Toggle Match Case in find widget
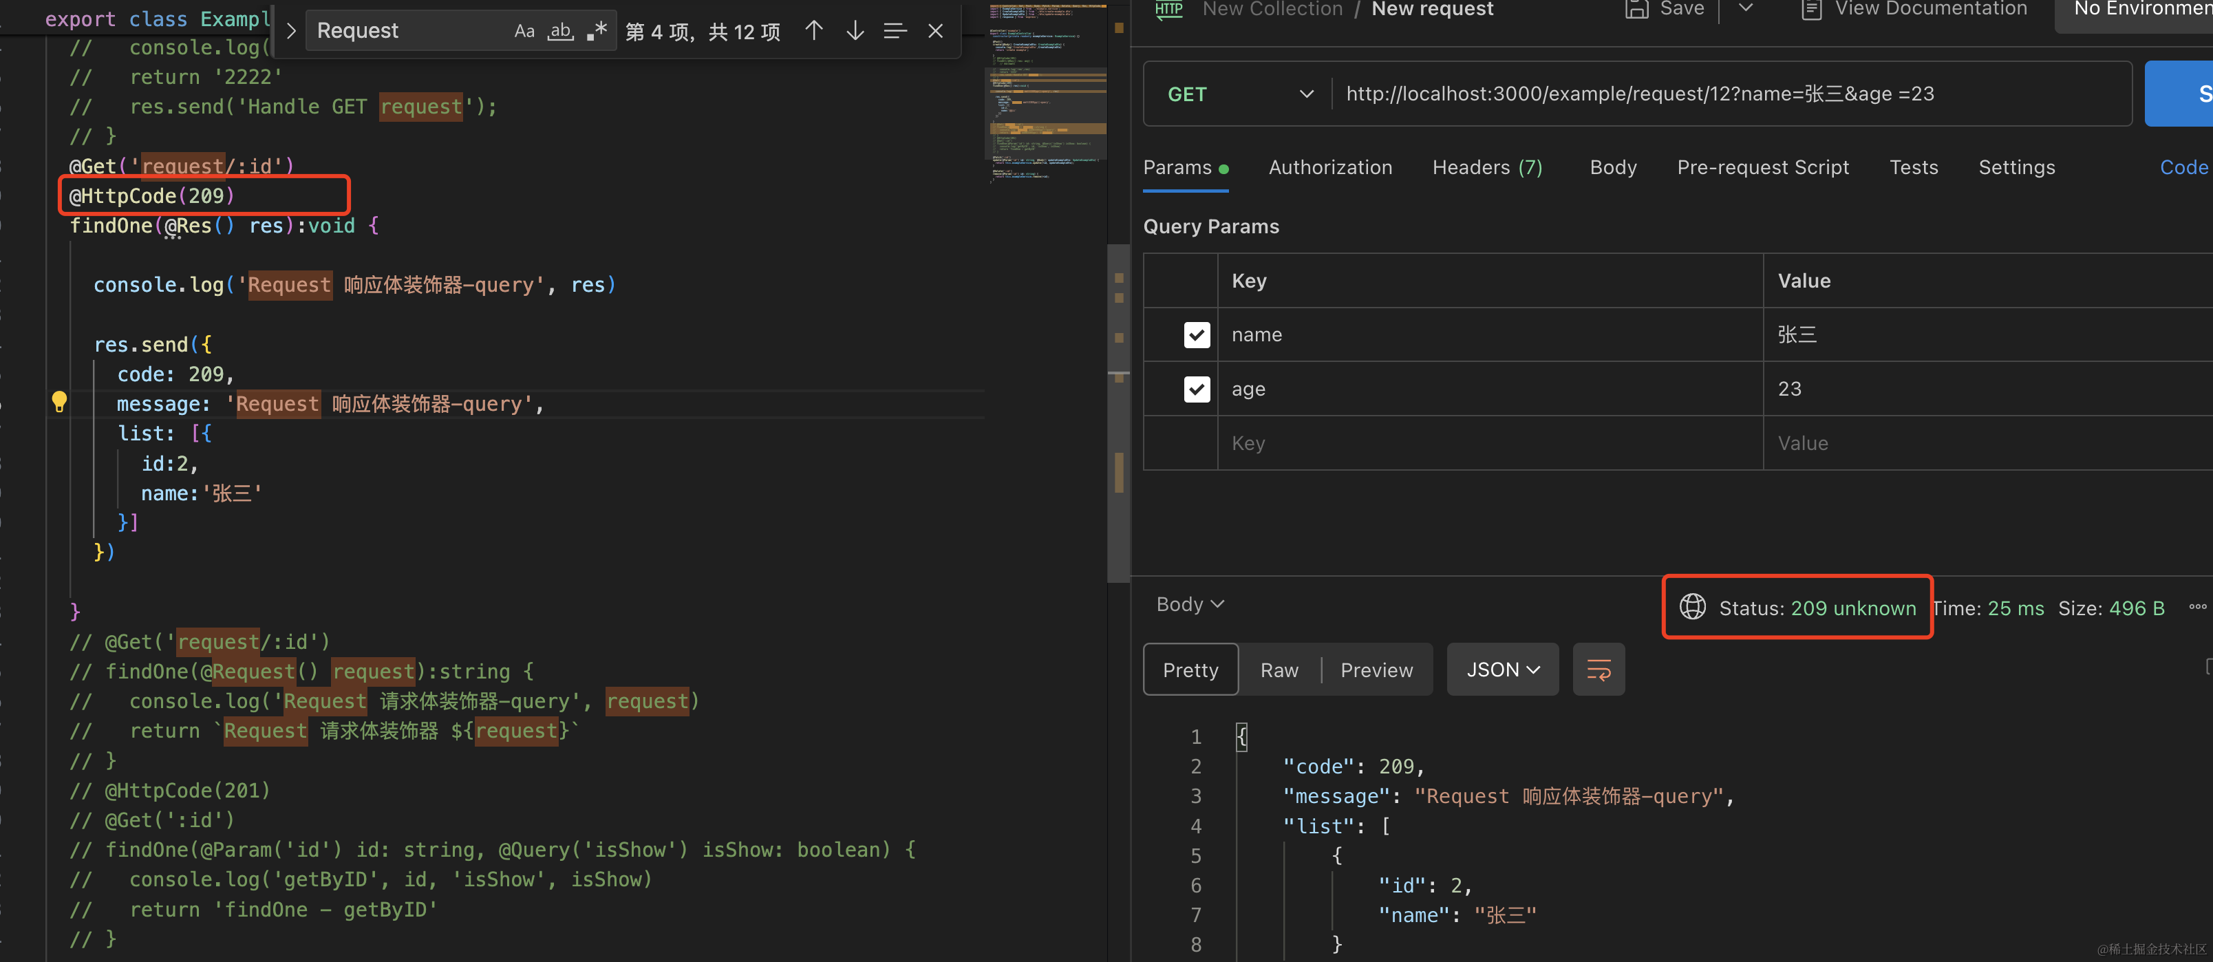This screenshot has width=2213, height=962. [524, 31]
